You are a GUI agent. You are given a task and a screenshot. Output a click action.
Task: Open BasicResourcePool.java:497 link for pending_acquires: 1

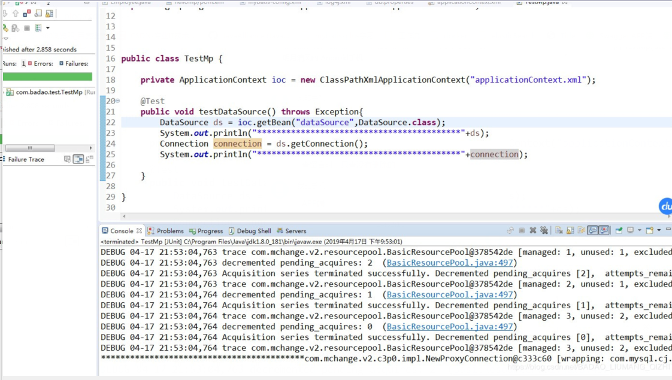point(450,295)
